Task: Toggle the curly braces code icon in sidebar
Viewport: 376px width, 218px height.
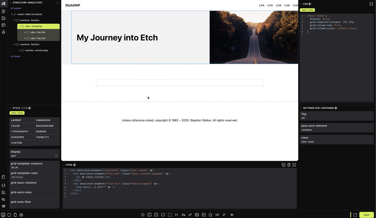Action: pos(3,185)
